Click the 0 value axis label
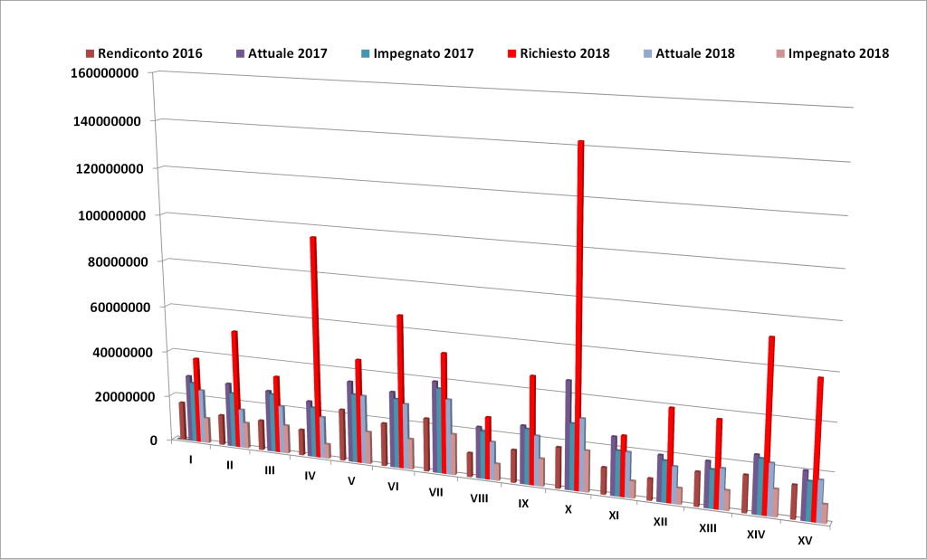Screen dimensions: 927x559 pyautogui.click(x=154, y=441)
